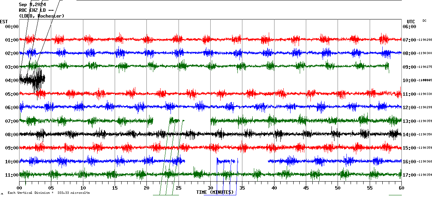Click the vertical division microvolts scale note
Image resolution: width=432 pixels, height=198 pixels.
pos(49,193)
